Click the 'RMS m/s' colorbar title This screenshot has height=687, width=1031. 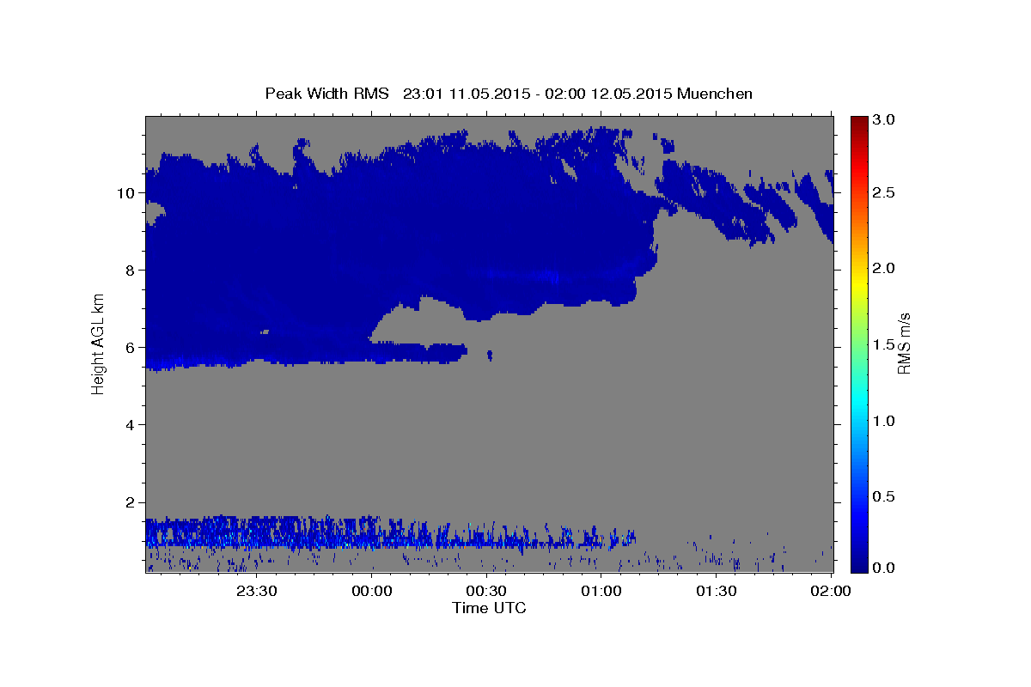(x=904, y=343)
